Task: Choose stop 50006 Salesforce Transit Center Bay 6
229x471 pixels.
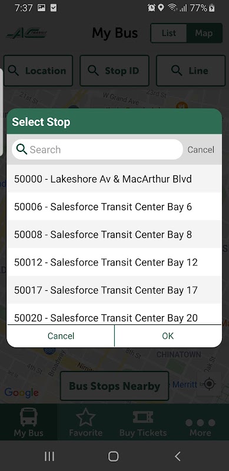Action: (114, 207)
